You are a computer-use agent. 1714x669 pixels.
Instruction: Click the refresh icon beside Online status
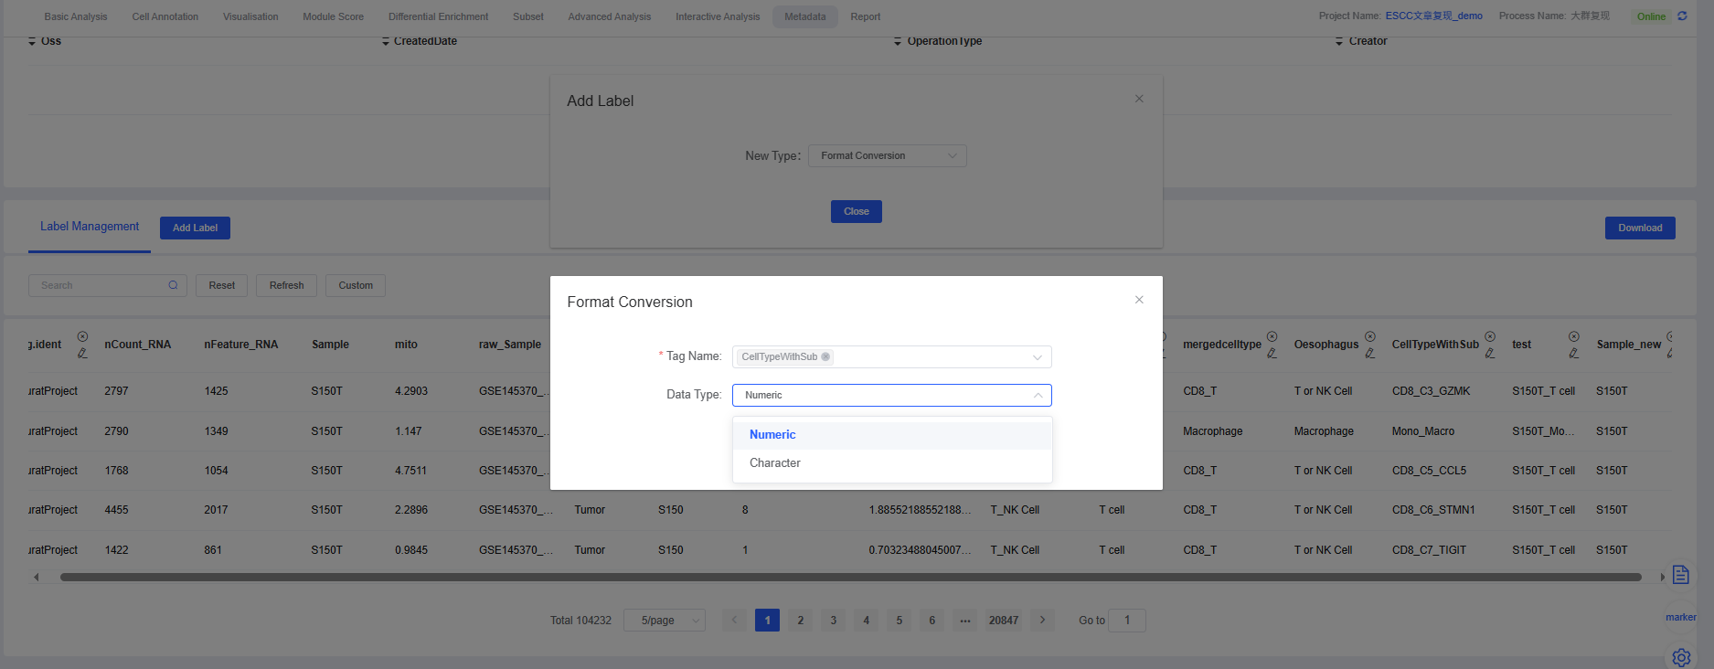click(1682, 16)
